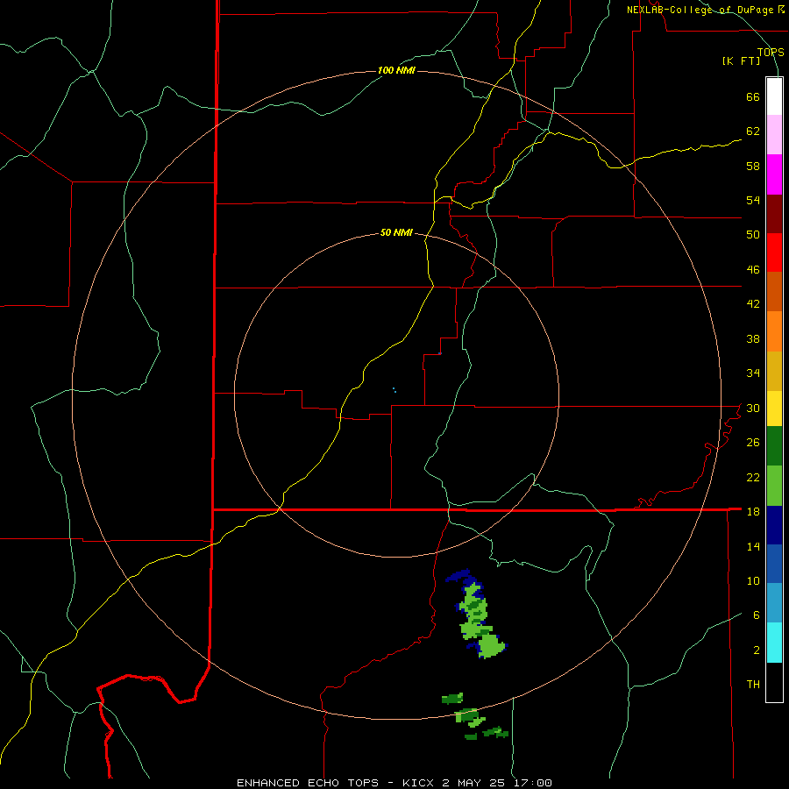Image resolution: width=789 pixels, height=789 pixels.
Task: Select legend value "62"
Action: click(753, 131)
